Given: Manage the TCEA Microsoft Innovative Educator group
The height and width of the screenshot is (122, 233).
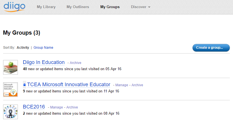Looking at the screenshot, I should (122, 85).
